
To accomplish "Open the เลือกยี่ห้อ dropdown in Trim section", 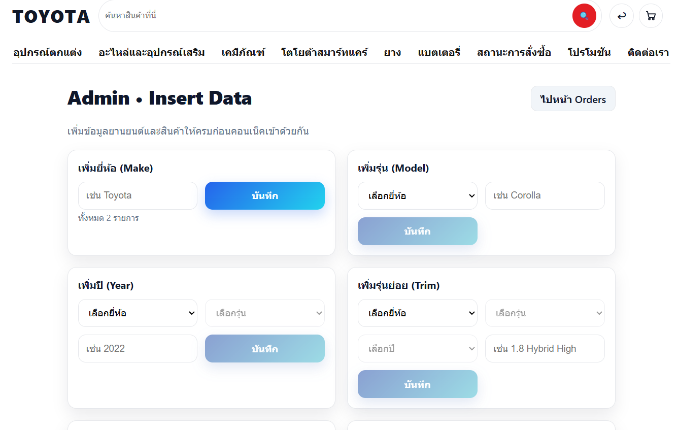I will 417,313.
